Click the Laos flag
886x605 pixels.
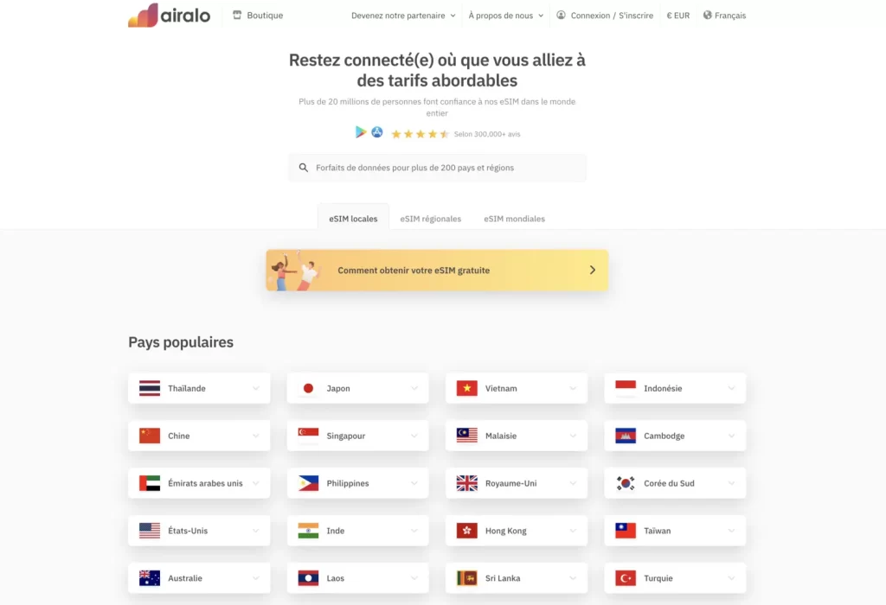point(309,578)
